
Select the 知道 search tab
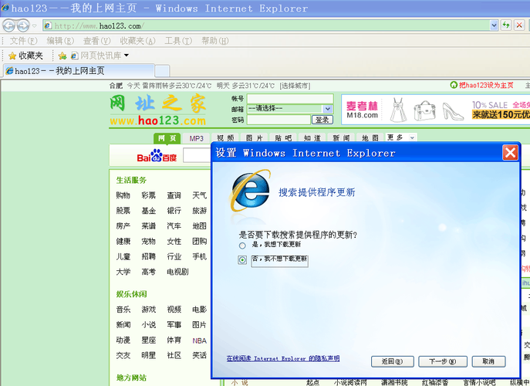(312, 138)
